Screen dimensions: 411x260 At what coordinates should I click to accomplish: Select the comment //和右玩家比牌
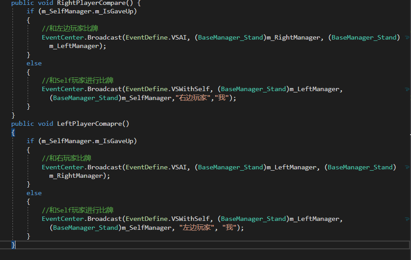pyautogui.click(x=66, y=158)
